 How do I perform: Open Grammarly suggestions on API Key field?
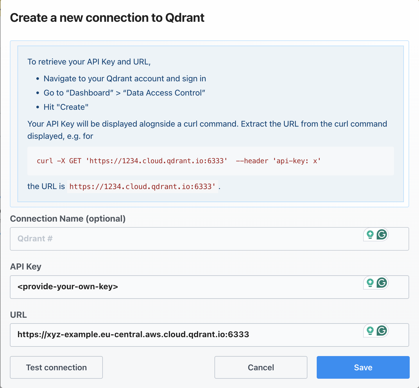pos(370,283)
